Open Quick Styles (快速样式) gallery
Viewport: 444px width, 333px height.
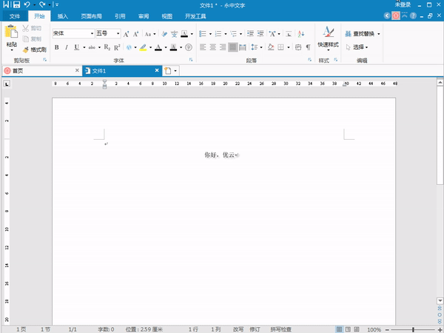click(328, 36)
